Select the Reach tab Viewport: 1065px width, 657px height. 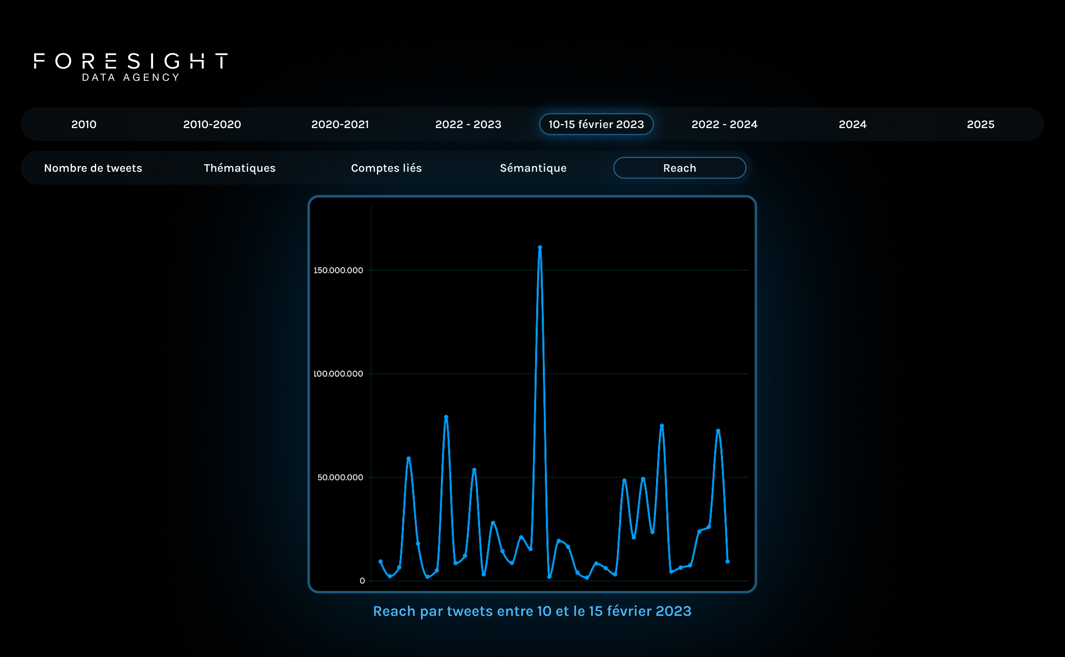[x=679, y=168]
